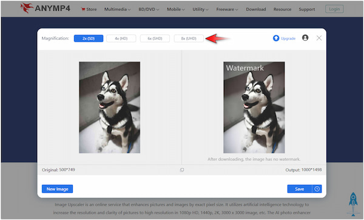
Task: Save the upscaled image
Action: pyautogui.click(x=300, y=189)
